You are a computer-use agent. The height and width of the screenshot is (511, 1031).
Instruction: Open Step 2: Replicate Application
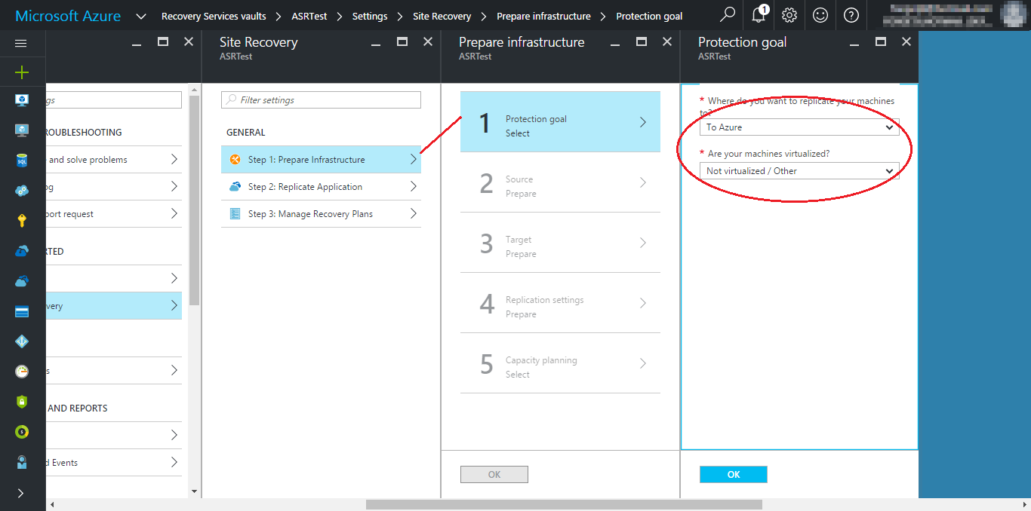pos(320,186)
